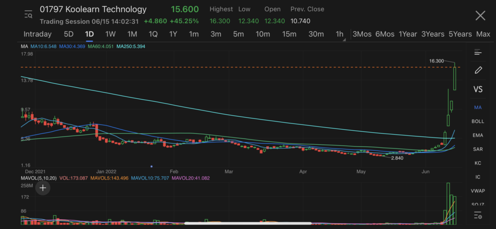
Task: Click the MAVOL20:41.082 value
Action: pyautogui.click(x=190, y=178)
